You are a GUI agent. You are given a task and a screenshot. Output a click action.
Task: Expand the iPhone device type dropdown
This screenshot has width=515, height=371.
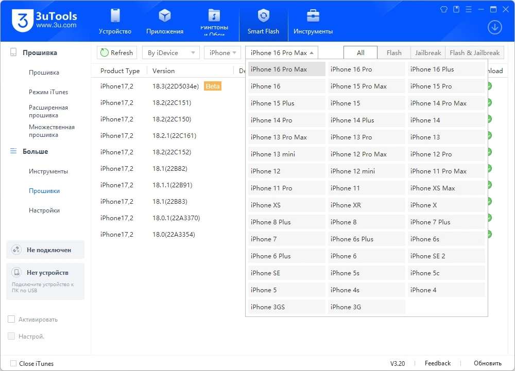coord(222,52)
